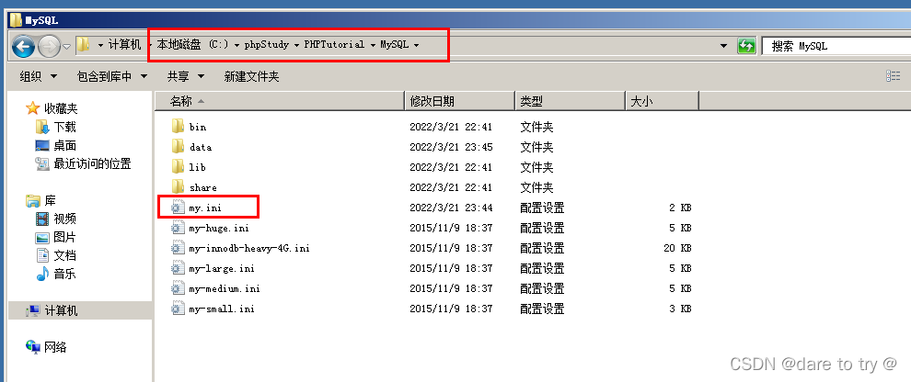Select 计算机 in the address breadcrumb

124,45
